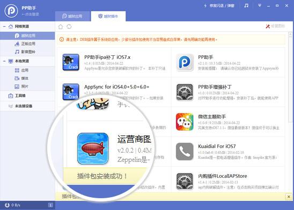Screen dimensions: 294x210
Task: Open the PP助手 plugin title in list
Action: pyautogui.click(x=205, y=57)
